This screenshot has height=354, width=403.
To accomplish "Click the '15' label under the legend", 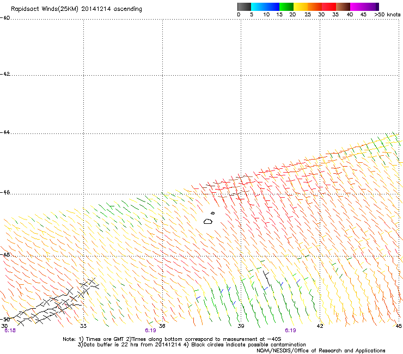I will tap(279, 15).
